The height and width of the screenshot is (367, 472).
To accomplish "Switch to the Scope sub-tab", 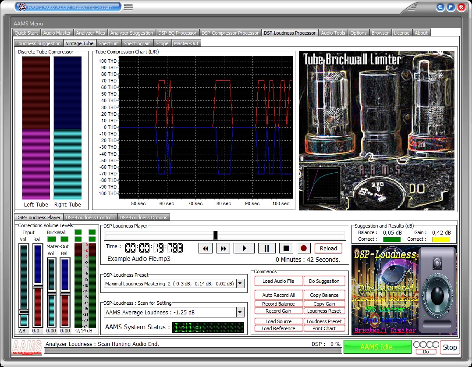I will pos(162,43).
